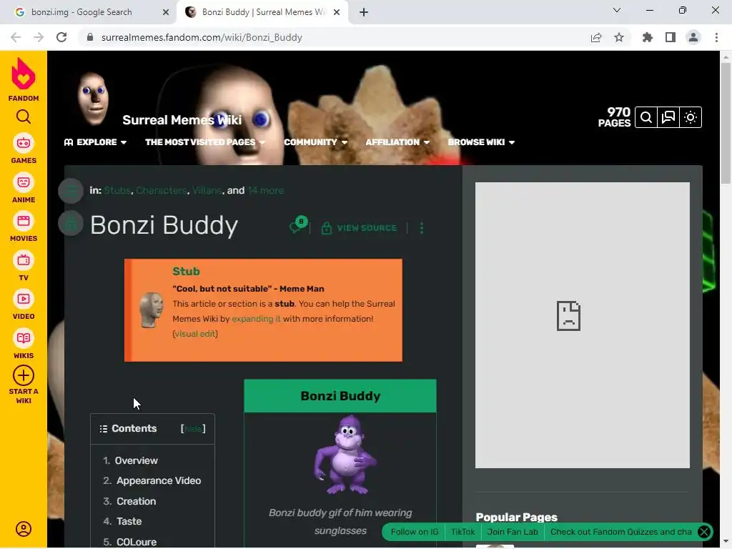The height and width of the screenshot is (549, 732).
Task: Open the Chrome profile avatar
Action: [693, 37]
